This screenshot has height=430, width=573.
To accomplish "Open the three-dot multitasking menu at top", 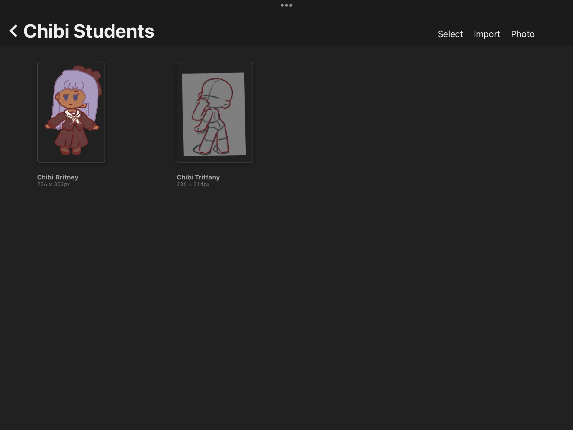I will point(286,5).
